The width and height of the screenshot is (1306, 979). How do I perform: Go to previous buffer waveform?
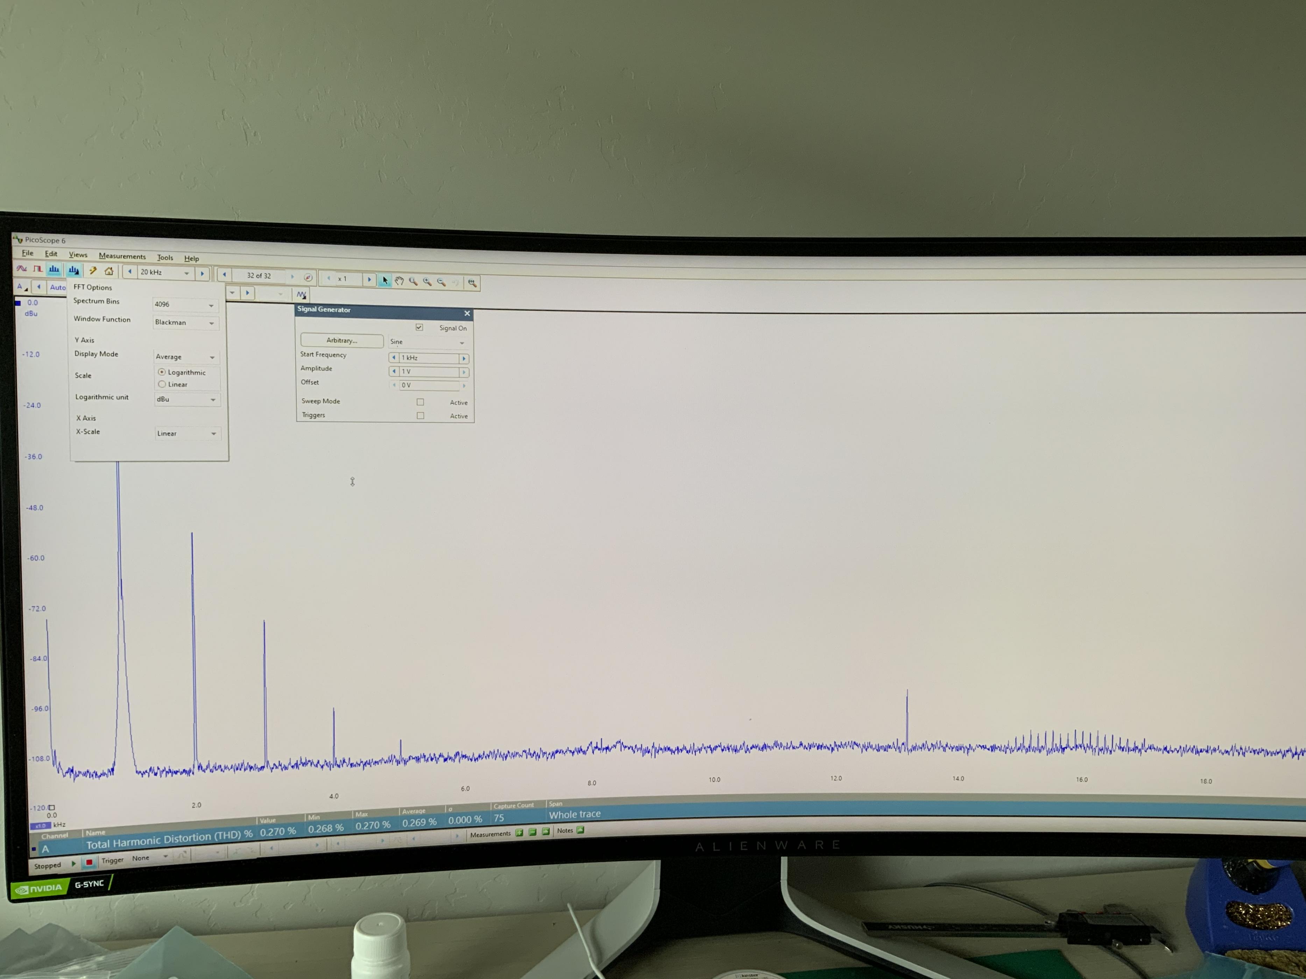pyautogui.click(x=224, y=274)
